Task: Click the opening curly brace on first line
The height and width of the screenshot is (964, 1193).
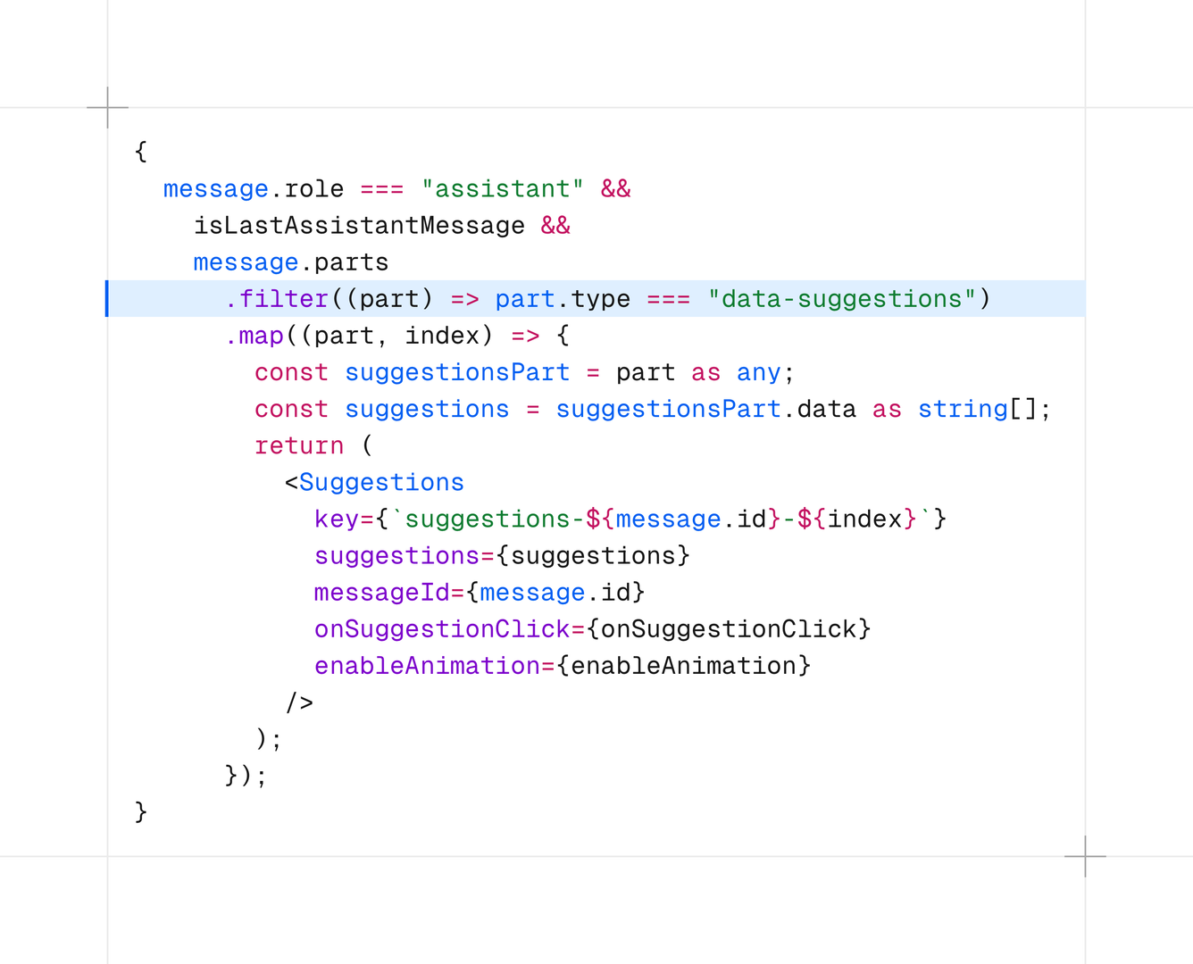Action: (x=141, y=152)
